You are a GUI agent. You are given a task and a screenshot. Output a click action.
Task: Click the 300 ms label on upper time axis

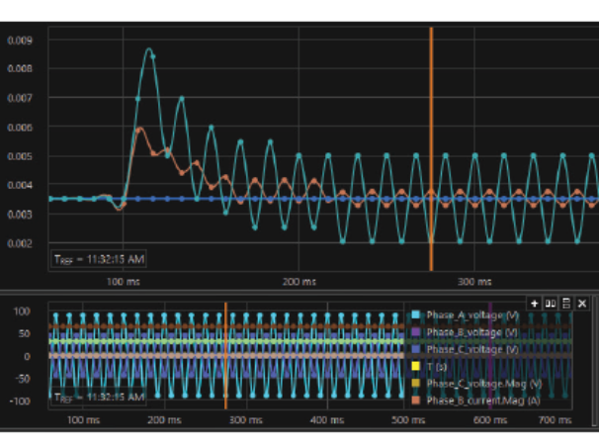[x=474, y=282]
